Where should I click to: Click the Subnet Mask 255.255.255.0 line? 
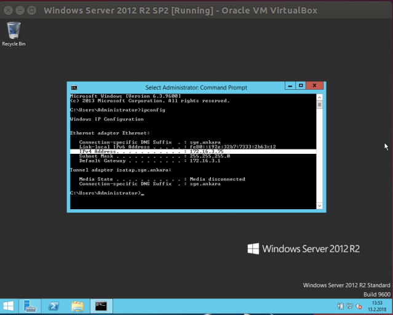(x=154, y=156)
